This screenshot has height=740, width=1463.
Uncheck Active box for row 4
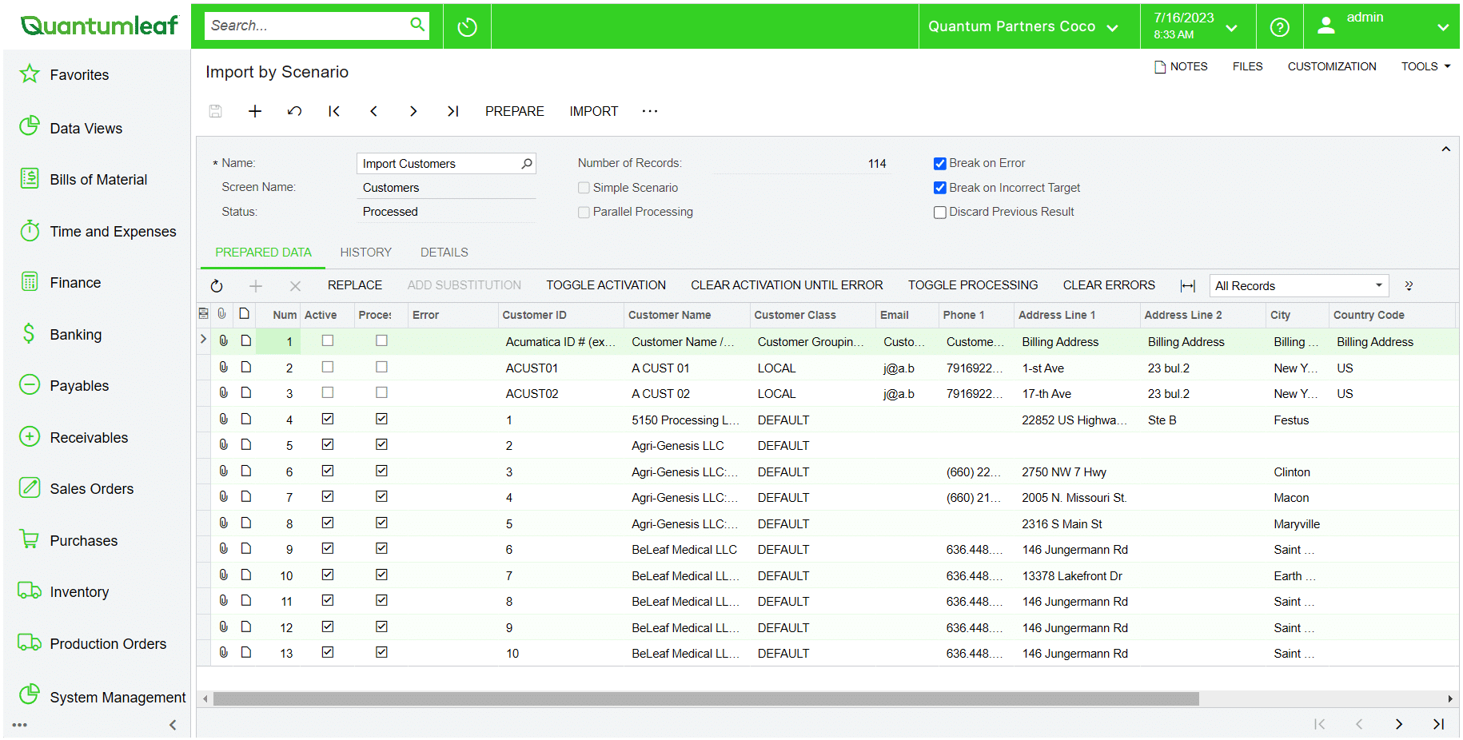click(x=328, y=419)
